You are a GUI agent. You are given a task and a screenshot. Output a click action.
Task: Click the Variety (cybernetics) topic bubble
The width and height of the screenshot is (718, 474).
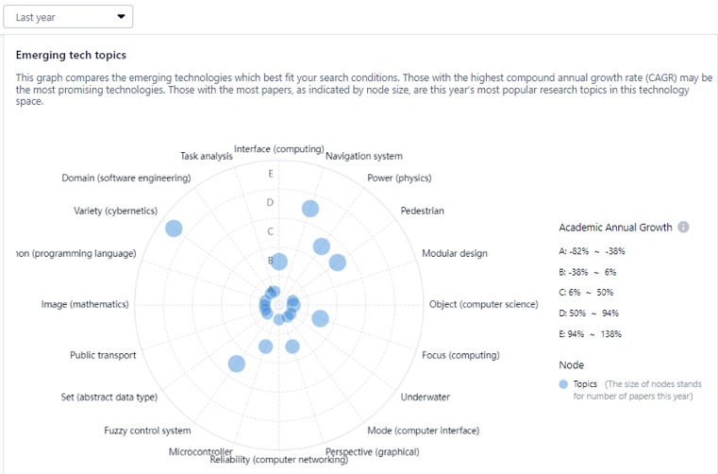click(x=174, y=229)
